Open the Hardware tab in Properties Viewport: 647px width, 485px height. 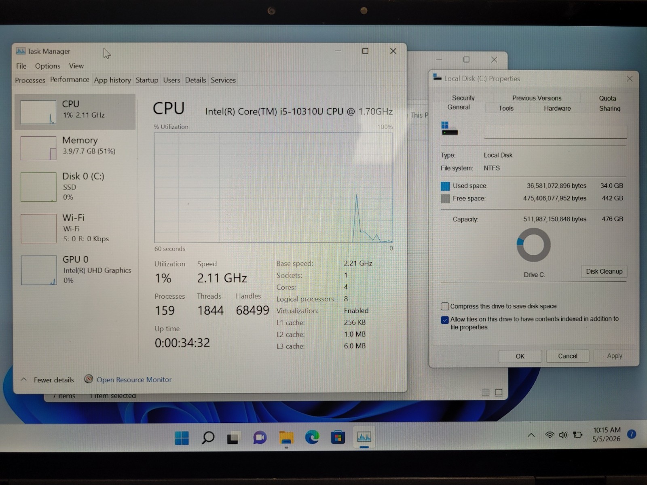pos(557,108)
